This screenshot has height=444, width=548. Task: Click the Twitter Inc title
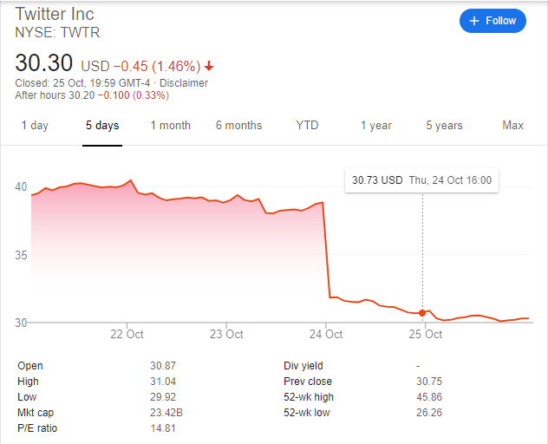55,14
